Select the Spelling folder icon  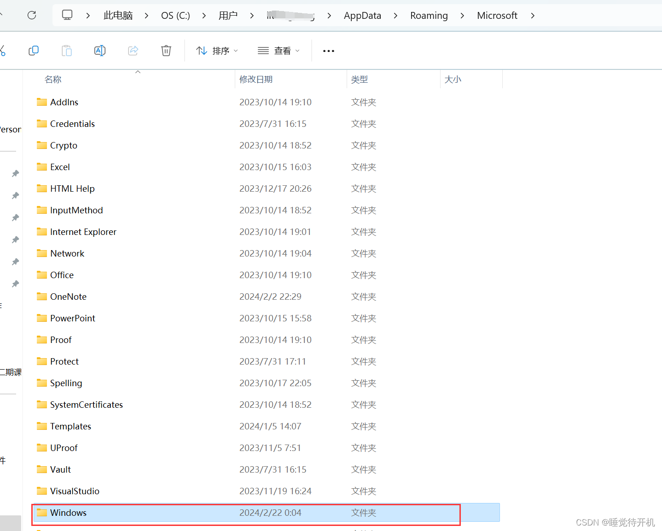[x=42, y=383]
